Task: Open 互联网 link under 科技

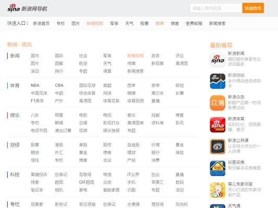Action: click(86, 175)
